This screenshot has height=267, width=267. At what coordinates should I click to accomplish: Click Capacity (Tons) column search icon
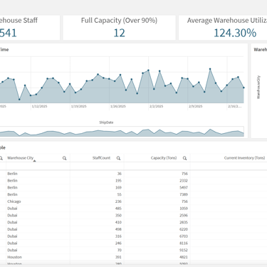pyautogui.click(x=184, y=158)
